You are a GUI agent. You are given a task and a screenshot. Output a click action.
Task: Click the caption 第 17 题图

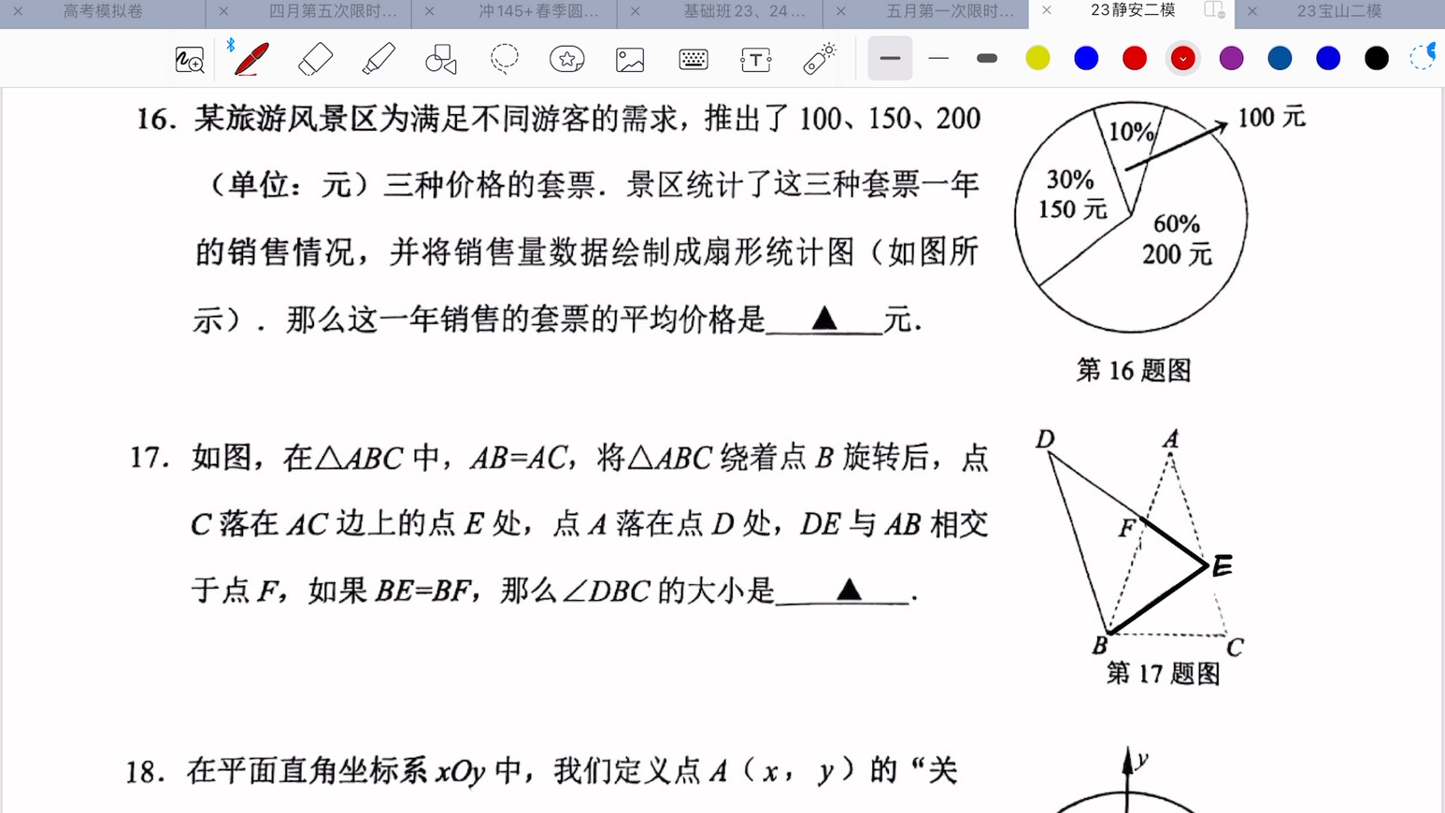[x=1163, y=674]
